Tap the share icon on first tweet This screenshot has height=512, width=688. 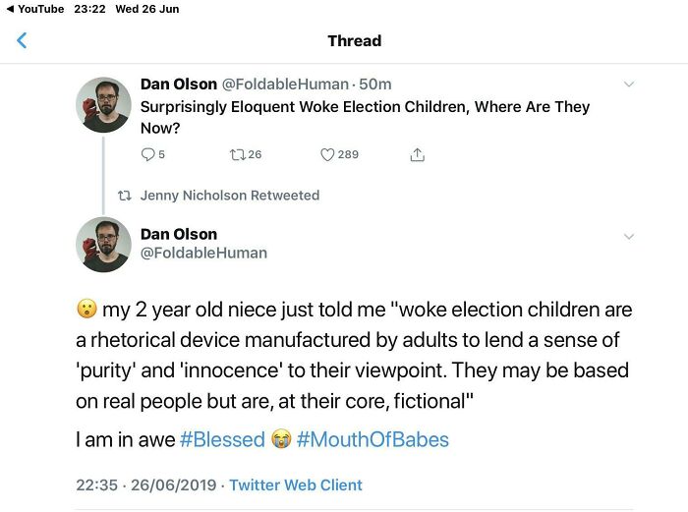click(x=417, y=154)
